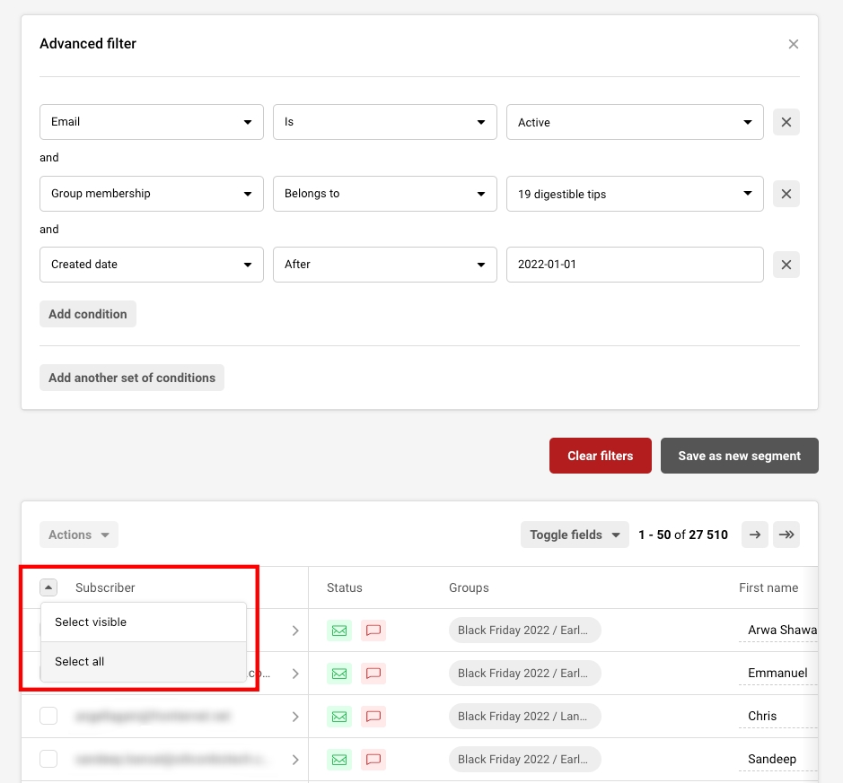This screenshot has height=783, width=843.
Task: Expand the Belongs to operator dropdown
Action: (384, 194)
